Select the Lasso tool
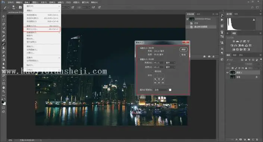The height and width of the screenshot is (142, 263). [3, 24]
